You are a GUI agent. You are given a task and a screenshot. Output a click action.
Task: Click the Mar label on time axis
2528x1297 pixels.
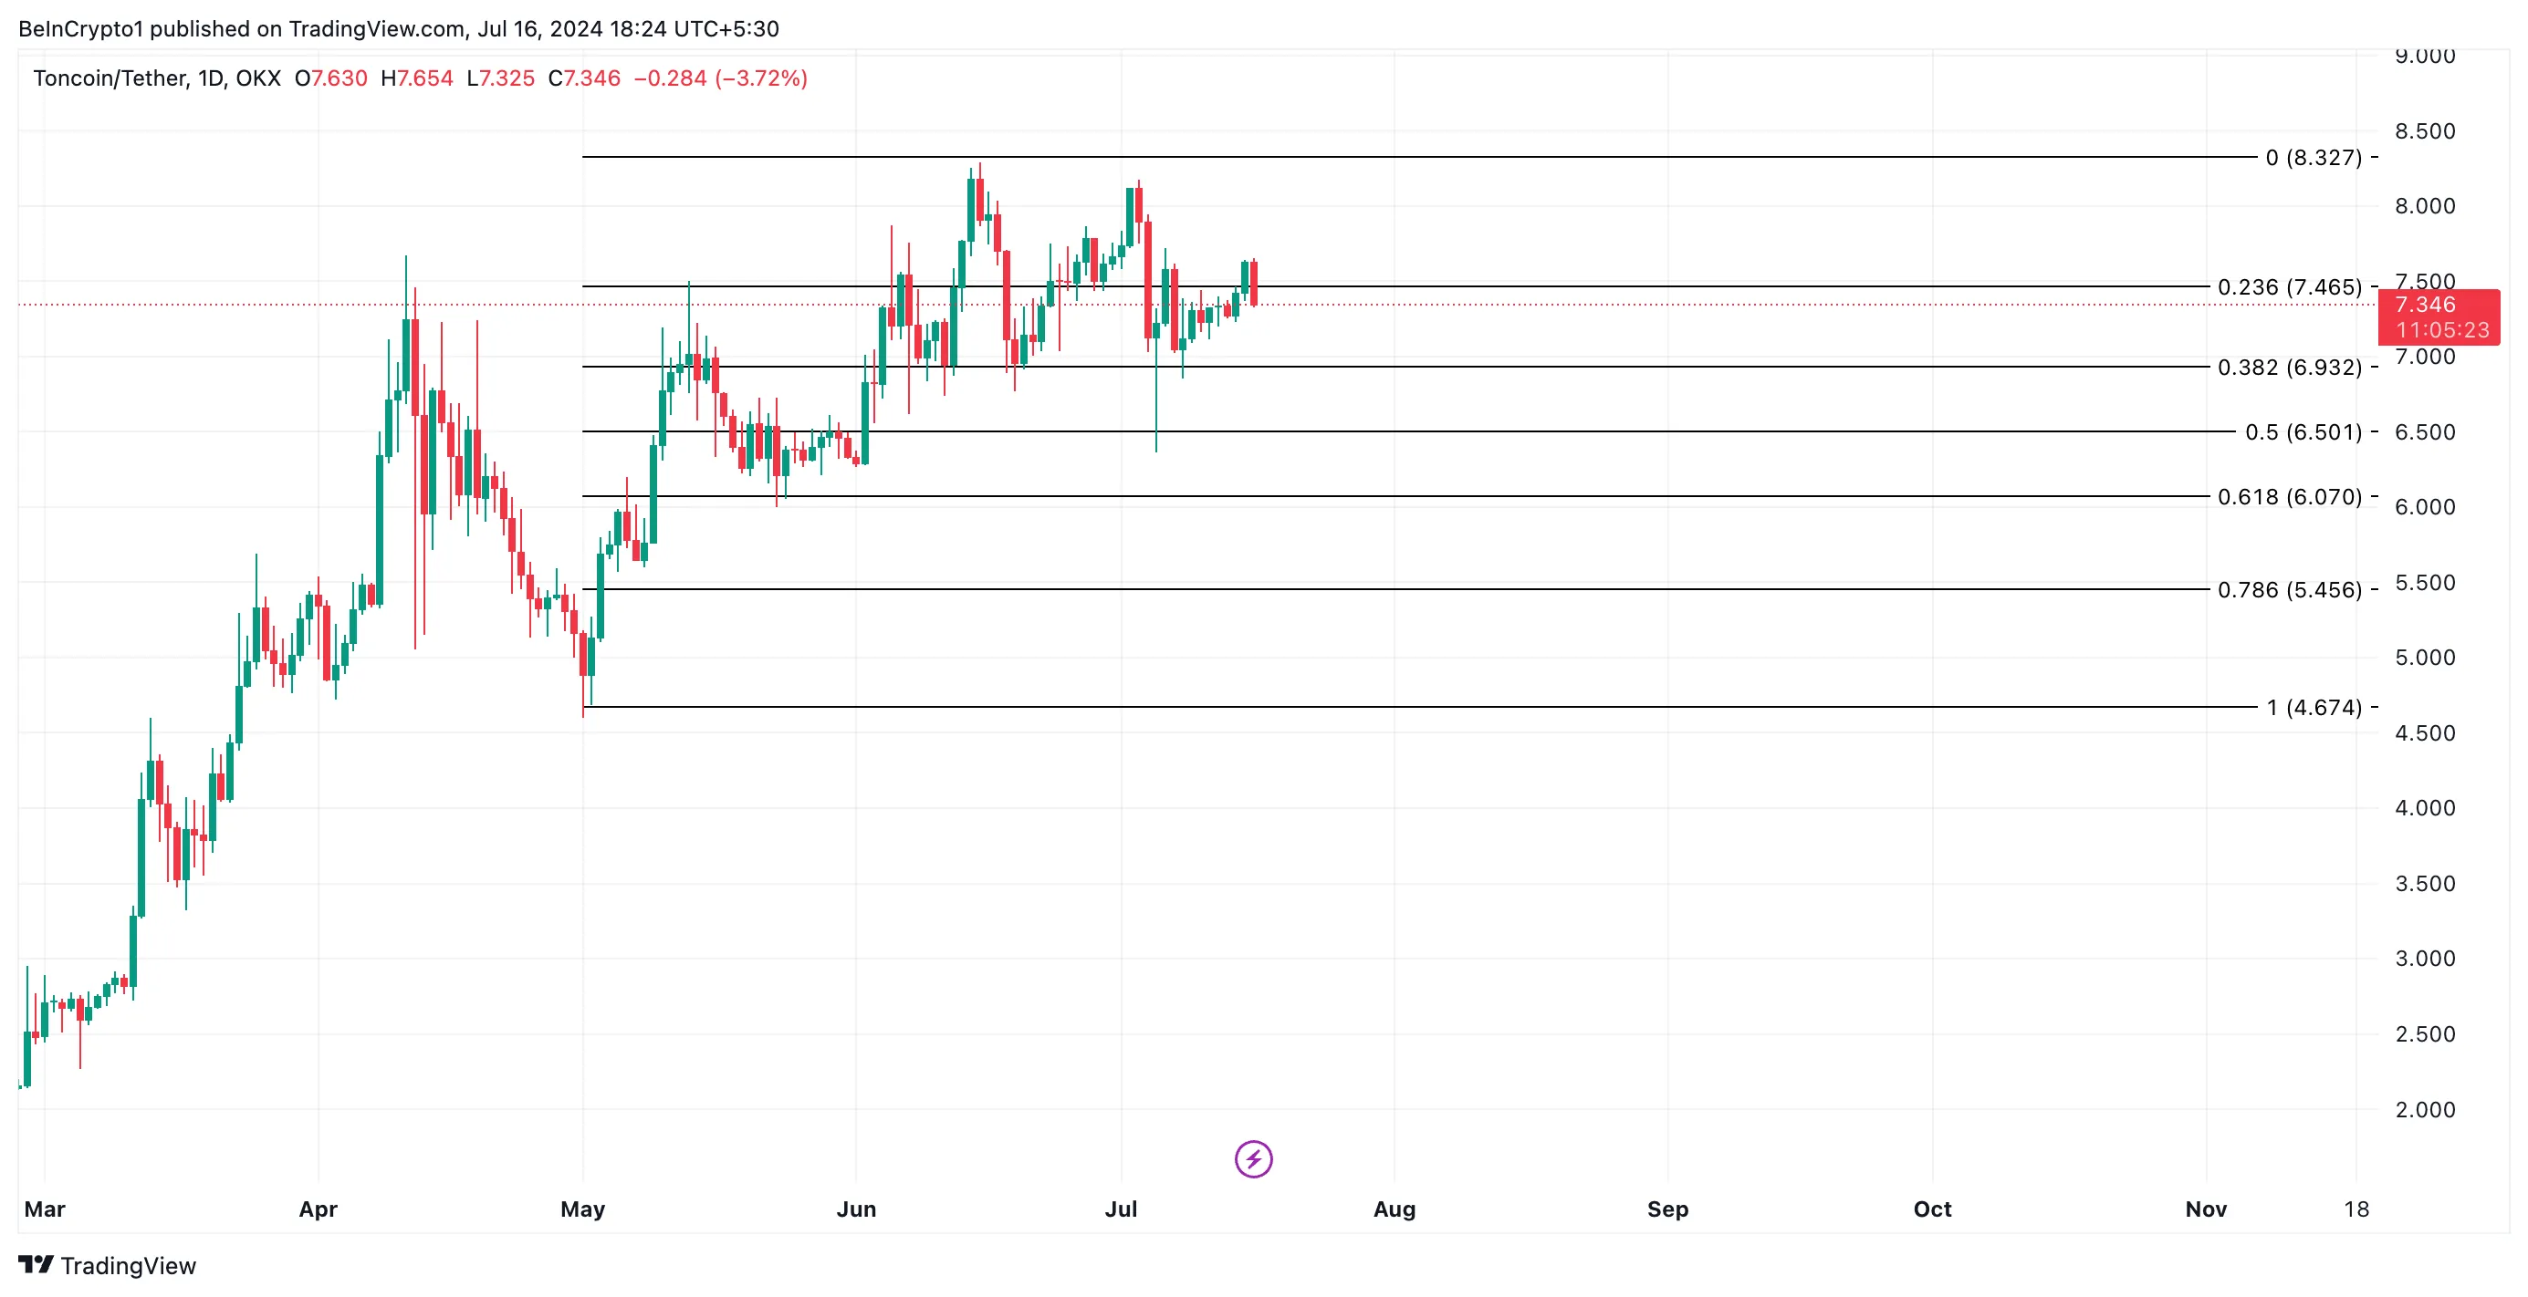coord(44,1209)
